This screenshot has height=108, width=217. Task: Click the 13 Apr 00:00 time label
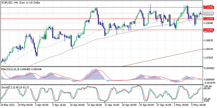click(95, 104)
